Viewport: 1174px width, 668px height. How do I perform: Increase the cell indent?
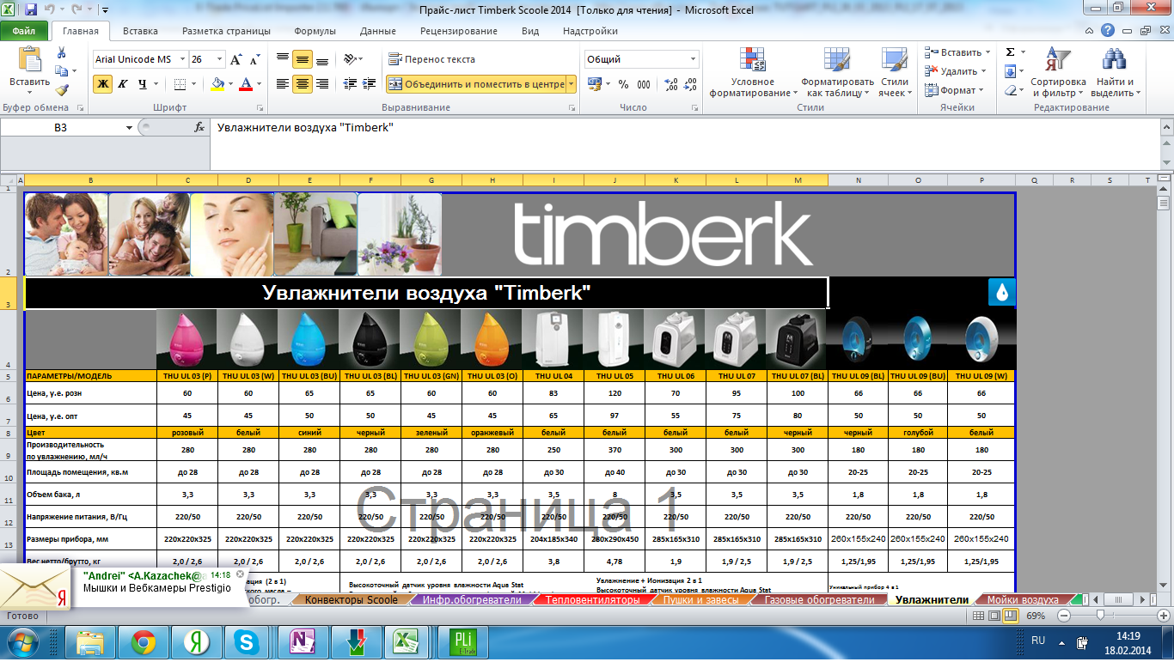(x=370, y=84)
